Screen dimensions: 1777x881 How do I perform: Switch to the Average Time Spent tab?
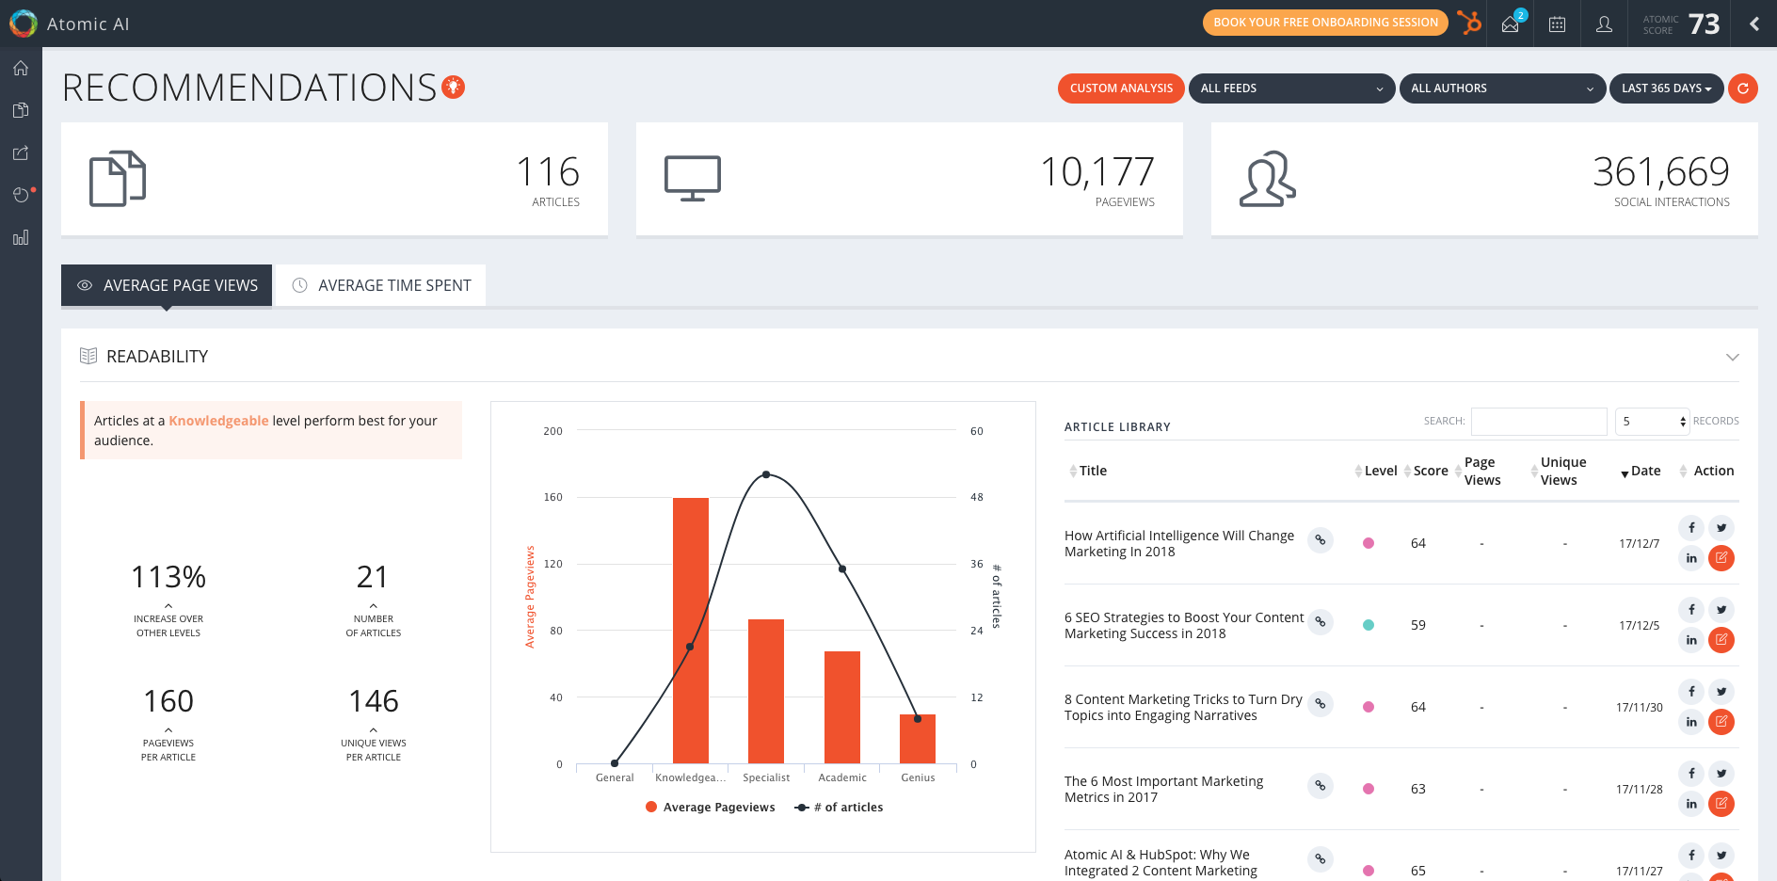pyautogui.click(x=381, y=285)
